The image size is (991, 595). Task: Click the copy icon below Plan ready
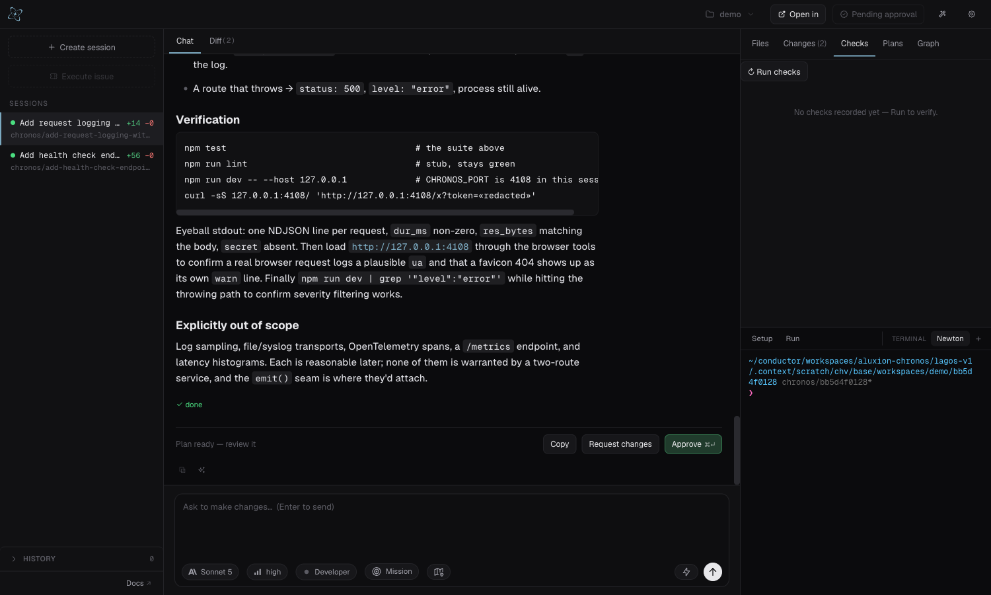coord(182,470)
